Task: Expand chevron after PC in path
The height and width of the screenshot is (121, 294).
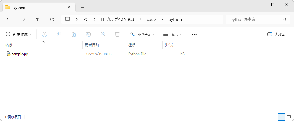Action: click(95, 19)
